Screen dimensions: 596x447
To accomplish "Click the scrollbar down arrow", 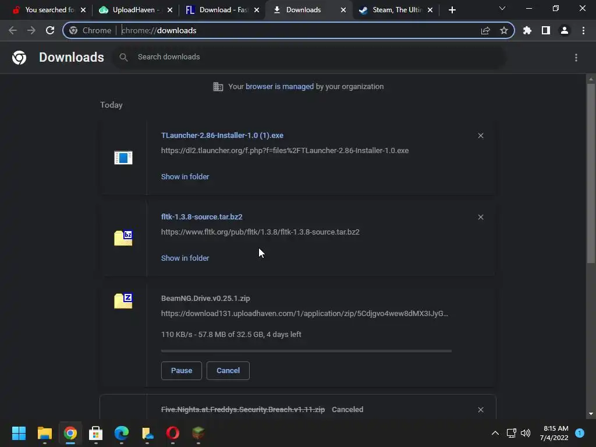I will click(591, 414).
